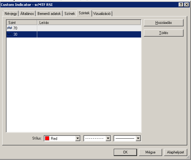Click the Hozzáadás button
This screenshot has height=160, width=191.
point(164,23)
